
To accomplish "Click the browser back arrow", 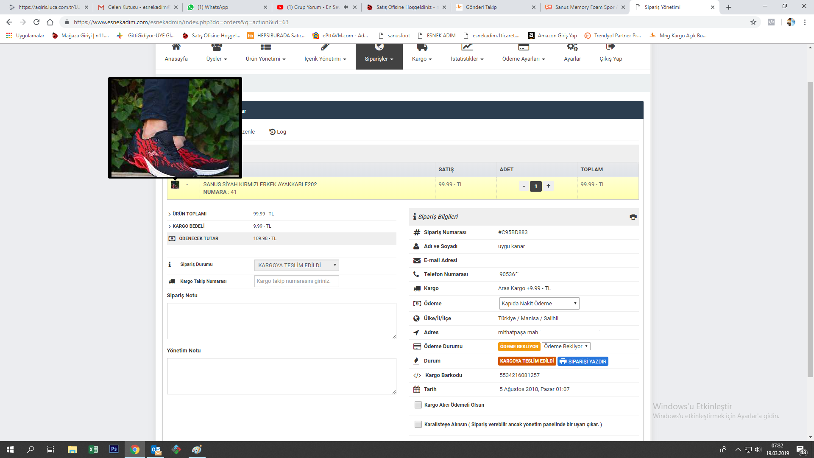I will pos(9,22).
